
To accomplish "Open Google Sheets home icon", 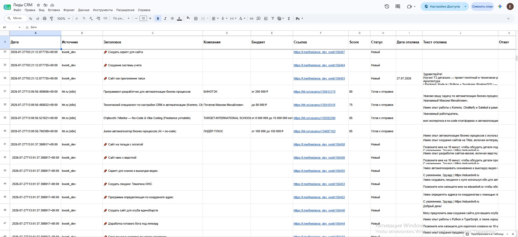I will point(7,7).
